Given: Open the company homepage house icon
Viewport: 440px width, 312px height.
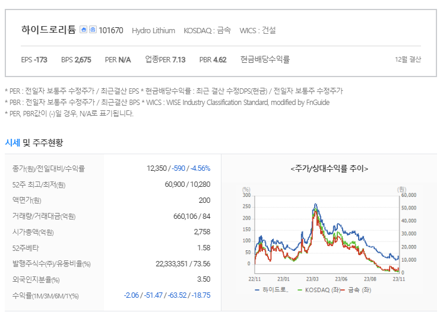Looking at the screenshot, I should point(83,30).
